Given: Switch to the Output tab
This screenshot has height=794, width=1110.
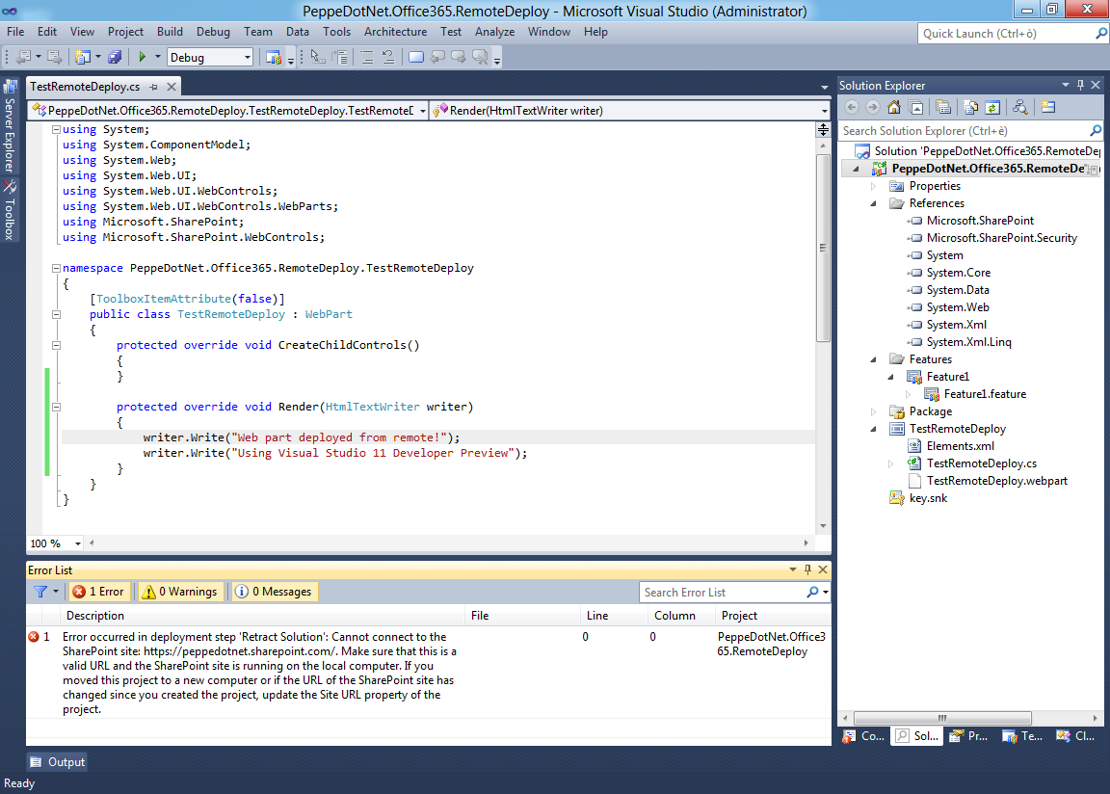Looking at the screenshot, I should [58, 762].
